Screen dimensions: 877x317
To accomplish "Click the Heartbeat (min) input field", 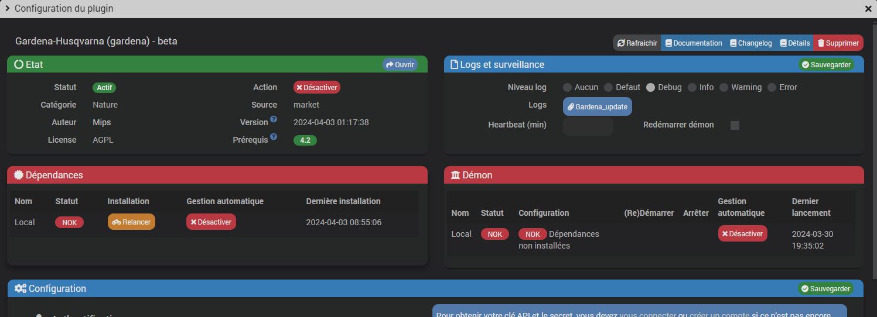I will coord(588,126).
